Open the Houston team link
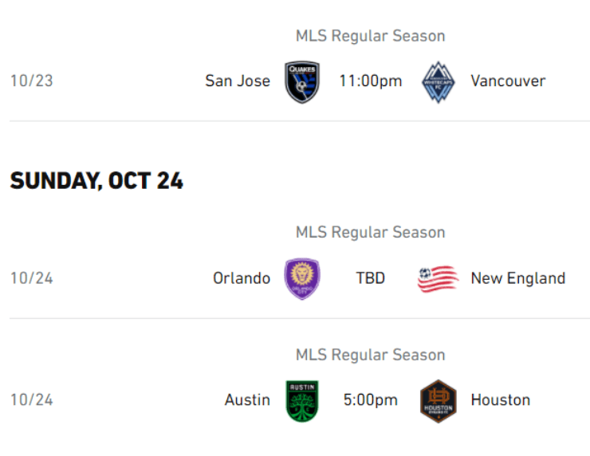The width and height of the screenshot is (590, 456). click(500, 400)
